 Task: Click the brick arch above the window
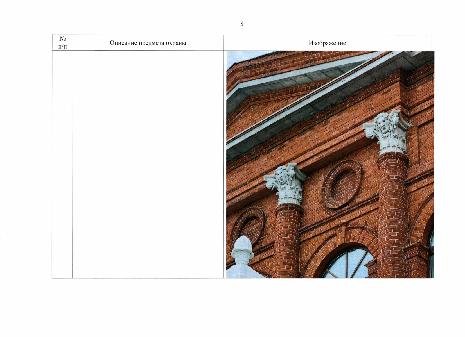(x=346, y=239)
